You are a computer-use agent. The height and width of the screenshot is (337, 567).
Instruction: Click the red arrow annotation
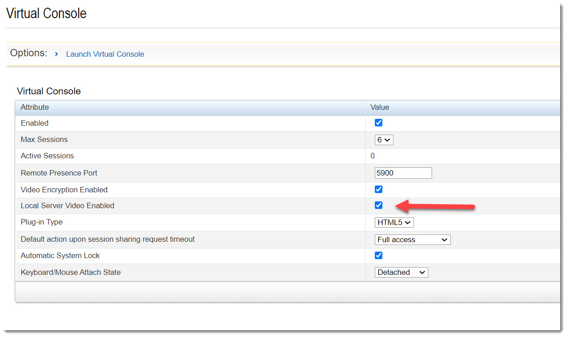click(x=435, y=206)
